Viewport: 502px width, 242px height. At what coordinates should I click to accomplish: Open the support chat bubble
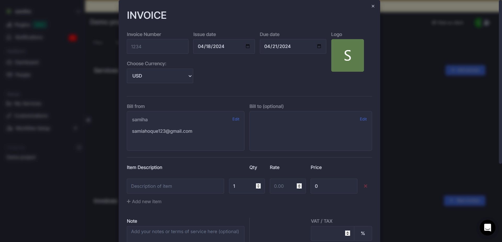(487, 228)
